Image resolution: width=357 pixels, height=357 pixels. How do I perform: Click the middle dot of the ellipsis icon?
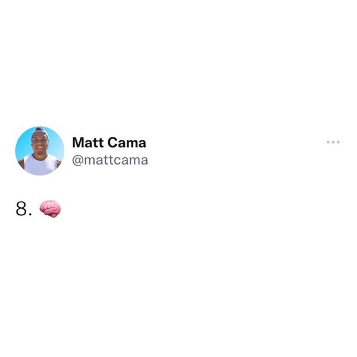(333, 142)
